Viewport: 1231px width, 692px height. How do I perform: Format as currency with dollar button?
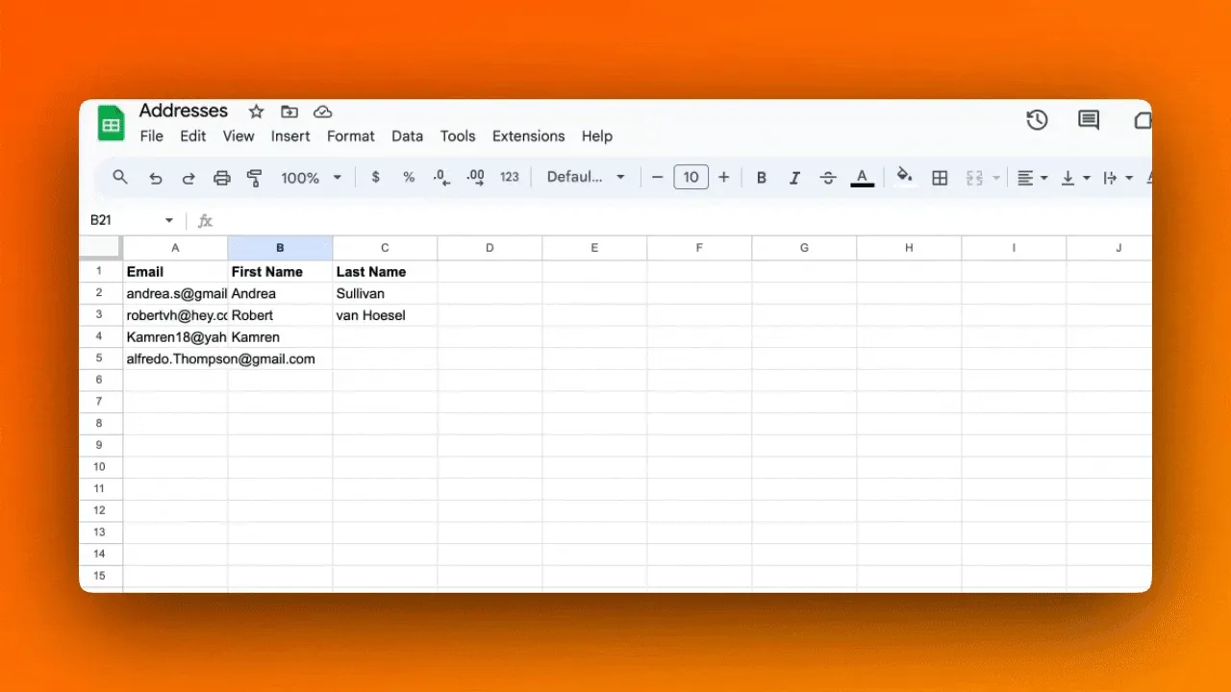(375, 178)
